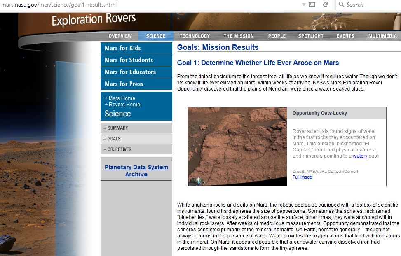Viewport: 401px width, 256px height.
Task: Open Planetary Data System Archive link
Action: click(136, 171)
